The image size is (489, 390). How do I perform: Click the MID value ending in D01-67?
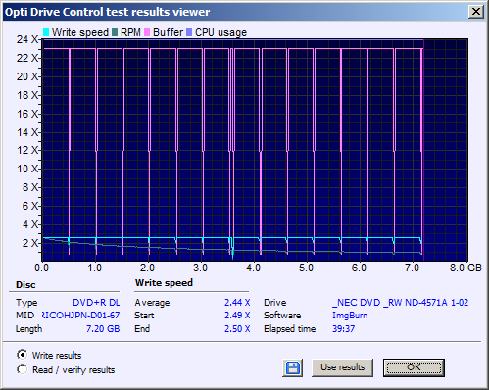[81, 316]
